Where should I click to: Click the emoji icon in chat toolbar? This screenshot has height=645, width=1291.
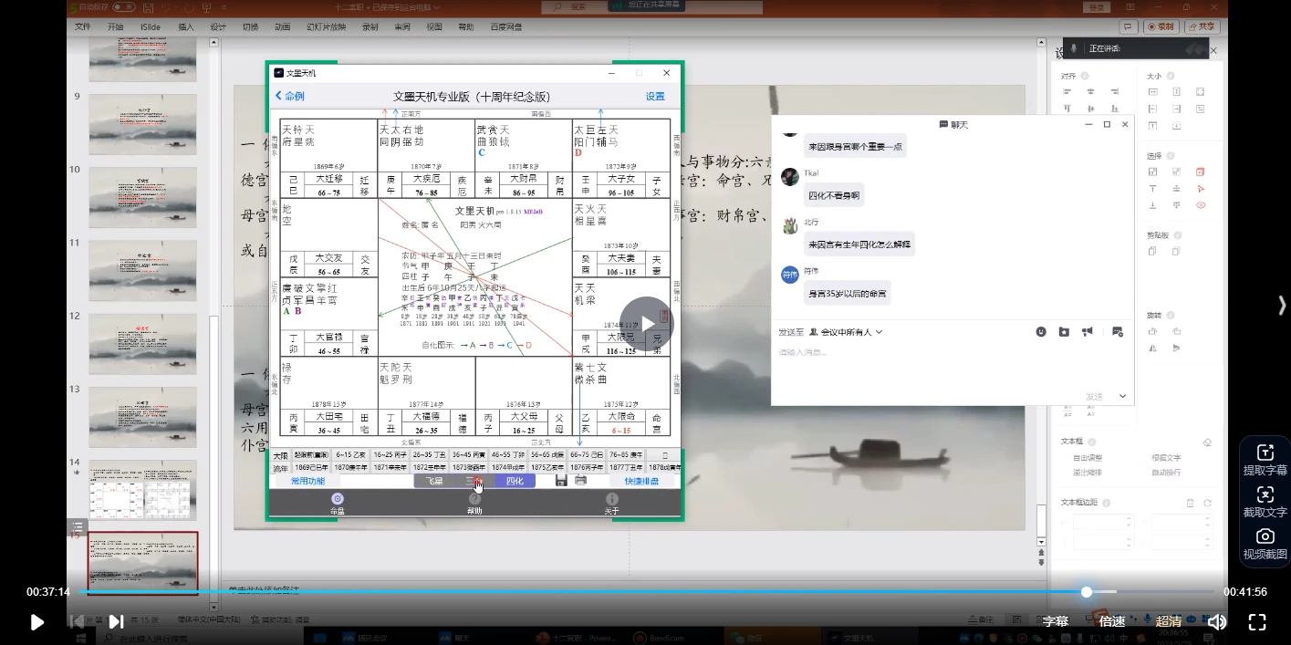tap(1041, 332)
